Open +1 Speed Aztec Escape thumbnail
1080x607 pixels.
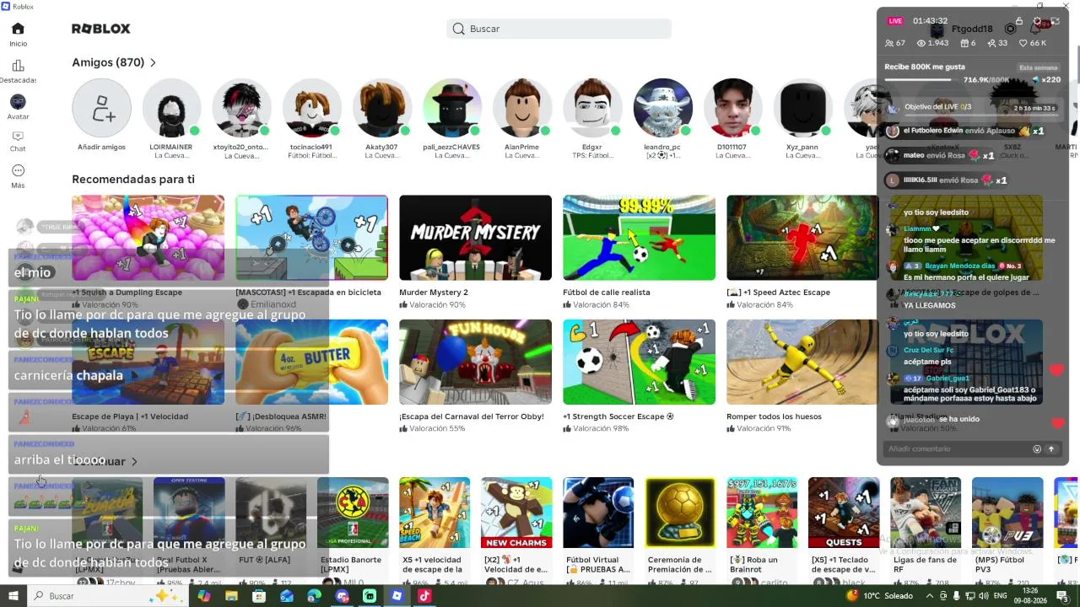[x=802, y=238]
